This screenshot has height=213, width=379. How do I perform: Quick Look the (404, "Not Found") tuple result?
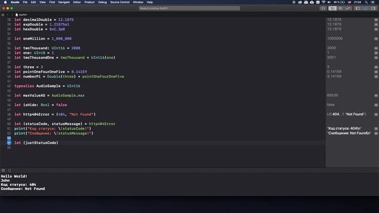click(376, 114)
